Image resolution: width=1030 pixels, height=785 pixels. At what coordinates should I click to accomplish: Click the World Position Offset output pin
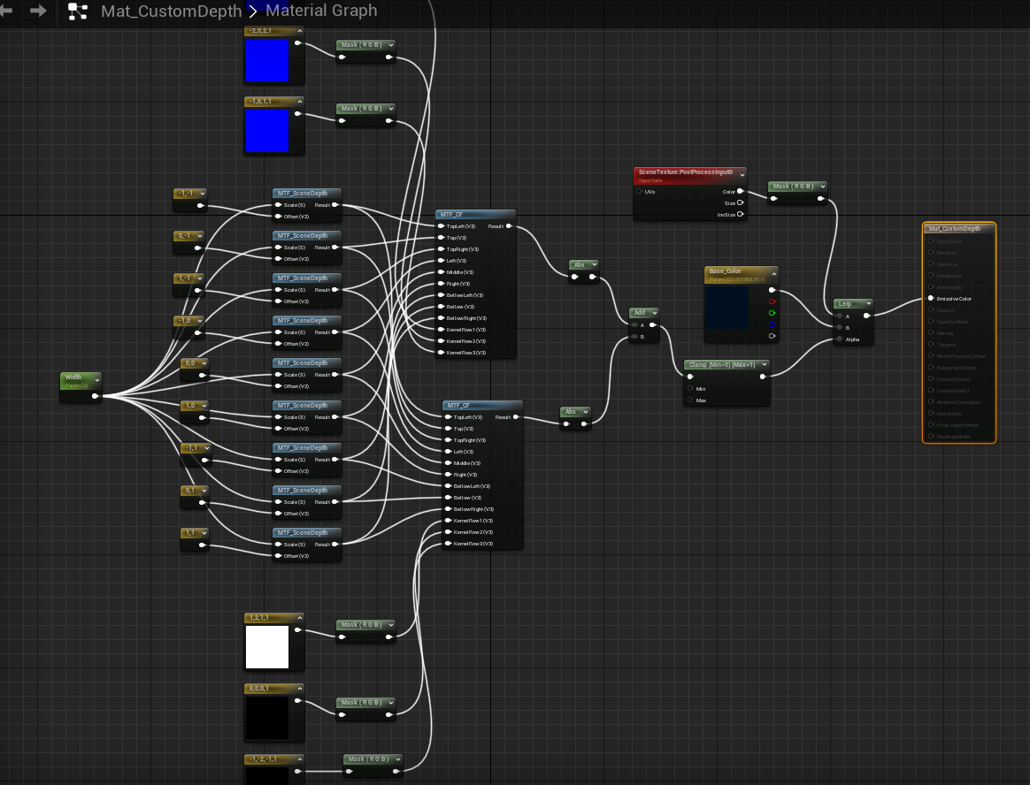pos(931,355)
